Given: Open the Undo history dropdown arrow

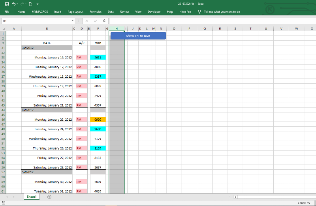Looking at the screenshot, I should pos(18,4).
